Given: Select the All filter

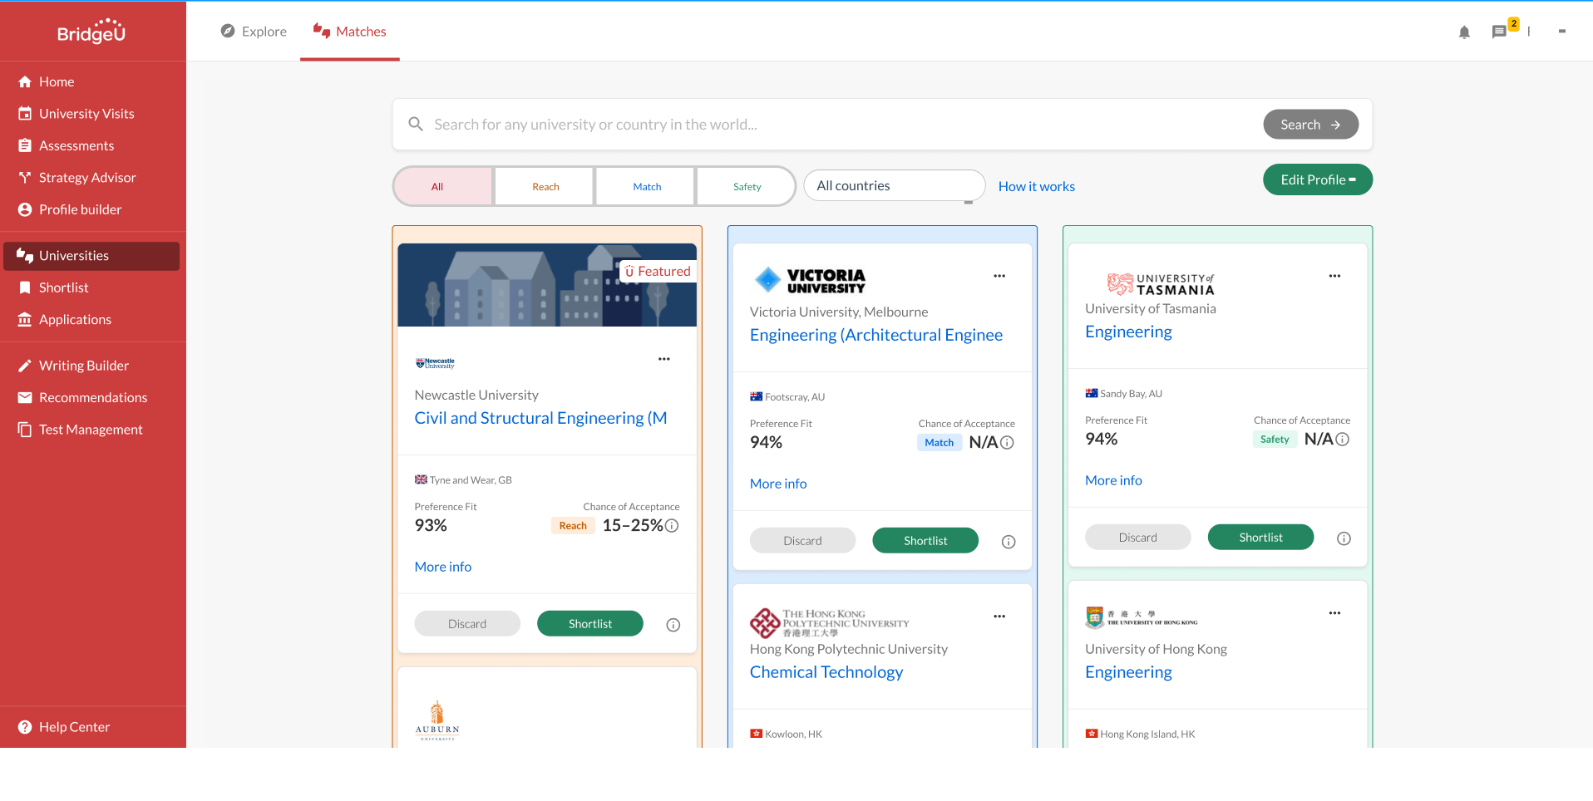Looking at the screenshot, I should pyautogui.click(x=443, y=186).
